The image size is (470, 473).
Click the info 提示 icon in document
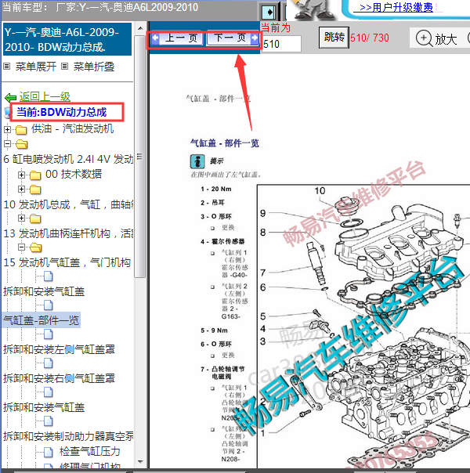[x=197, y=161]
